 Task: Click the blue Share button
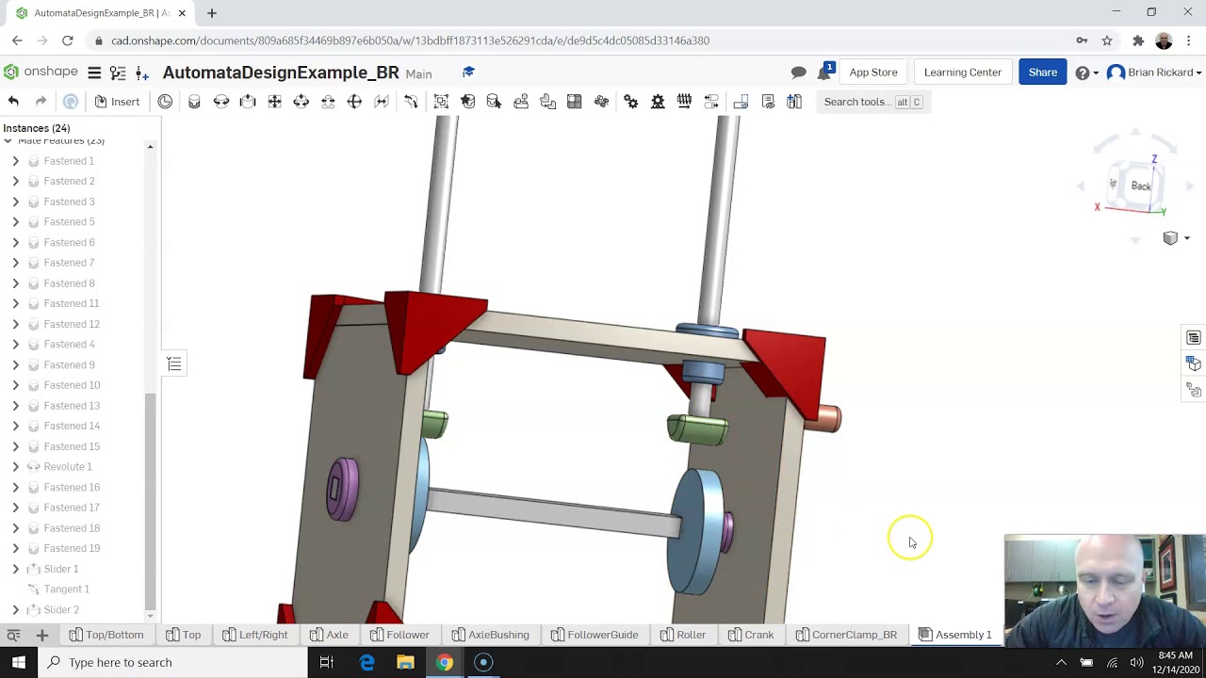coord(1042,73)
